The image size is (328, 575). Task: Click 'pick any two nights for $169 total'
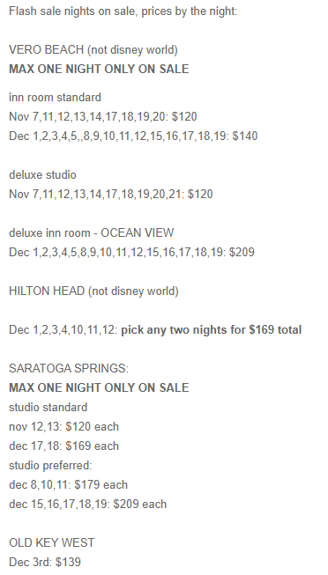212,330
